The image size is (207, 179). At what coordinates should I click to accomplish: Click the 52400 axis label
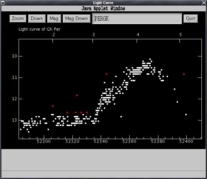coord(186,141)
